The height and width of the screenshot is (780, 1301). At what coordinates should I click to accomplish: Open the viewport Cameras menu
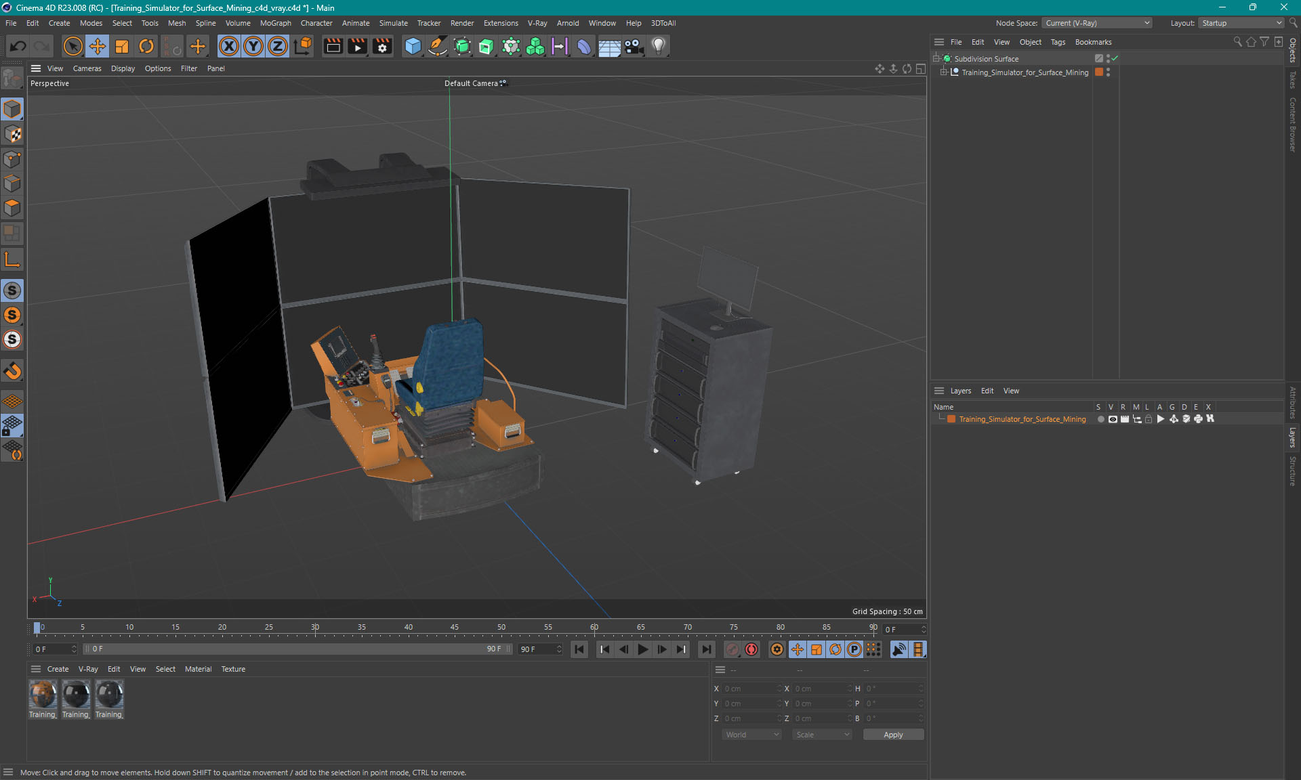tap(87, 68)
